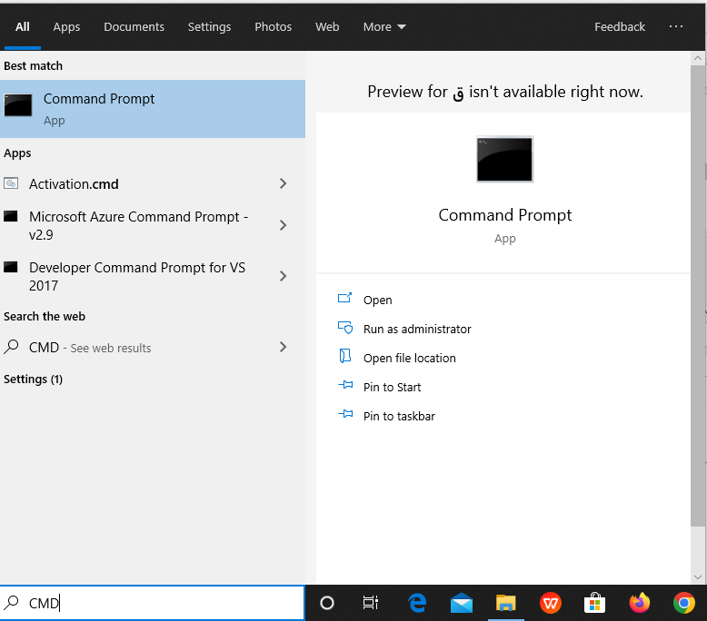Click the Apps section heading in results
The width and height of the screenshot is (707, 621).
(x=17, y=153)
